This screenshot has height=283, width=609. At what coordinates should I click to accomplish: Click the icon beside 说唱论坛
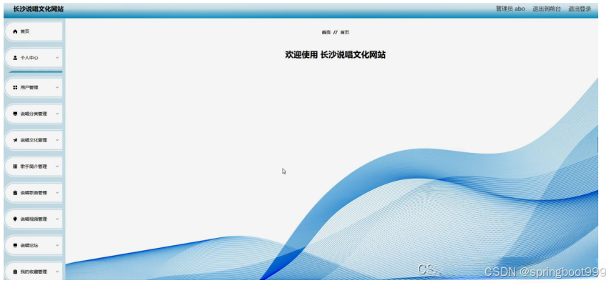15,245
